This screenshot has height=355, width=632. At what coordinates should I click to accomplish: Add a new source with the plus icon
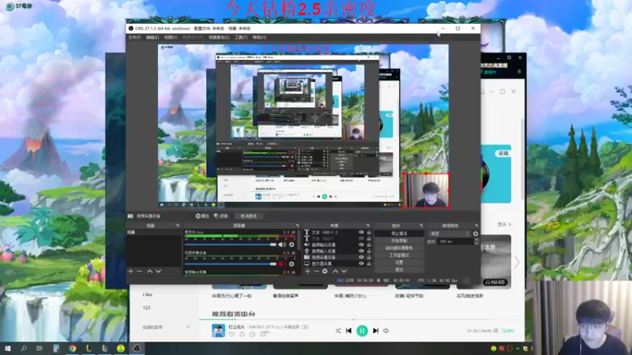[307, 271]
